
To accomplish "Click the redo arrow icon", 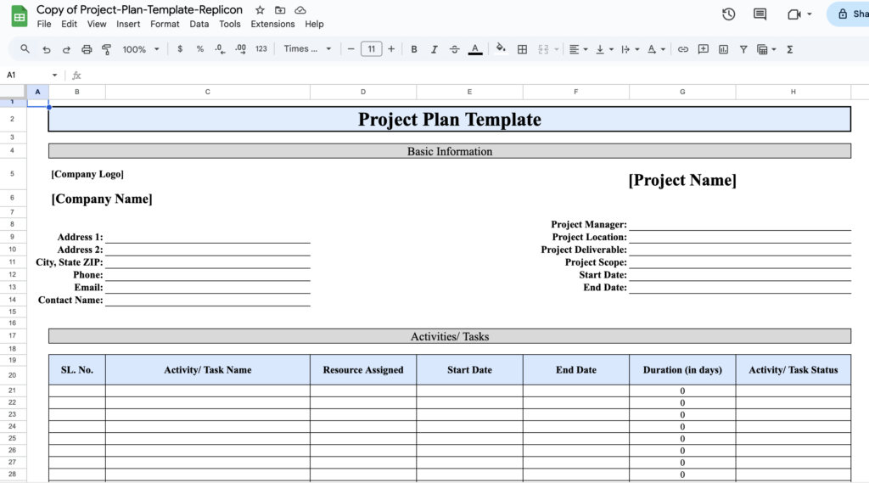I will pyautogui.click(x=66, y=49).
